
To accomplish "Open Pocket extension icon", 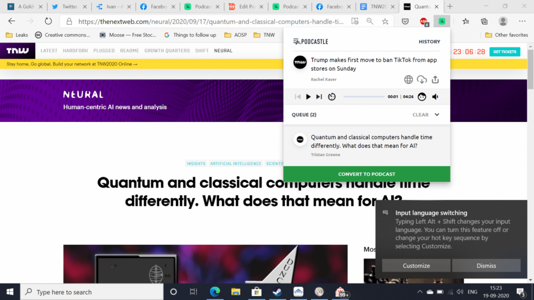I will pos(405,21).
